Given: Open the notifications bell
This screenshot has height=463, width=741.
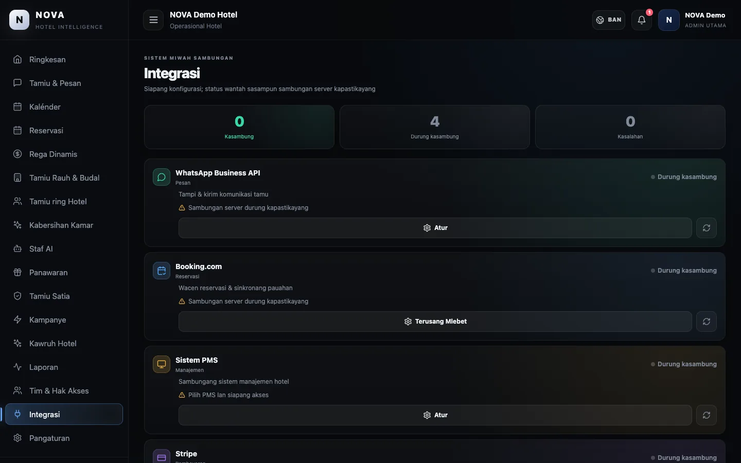Looking at the screenshot, I should [x=642, y=20].
